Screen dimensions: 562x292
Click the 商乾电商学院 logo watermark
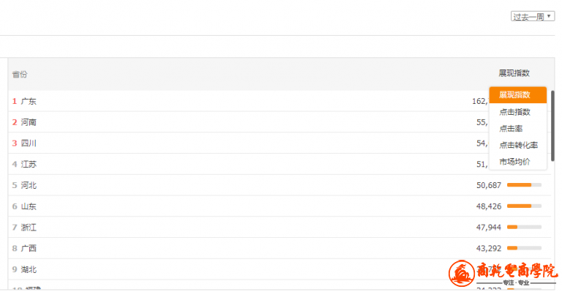pyautogui.click(x=503, y=274)
